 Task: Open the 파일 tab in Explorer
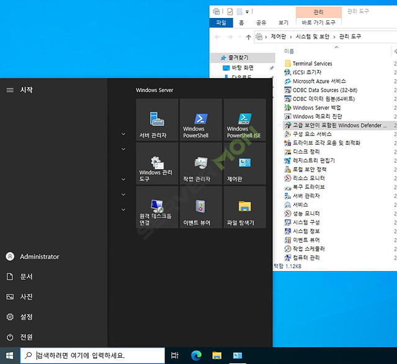221,23
